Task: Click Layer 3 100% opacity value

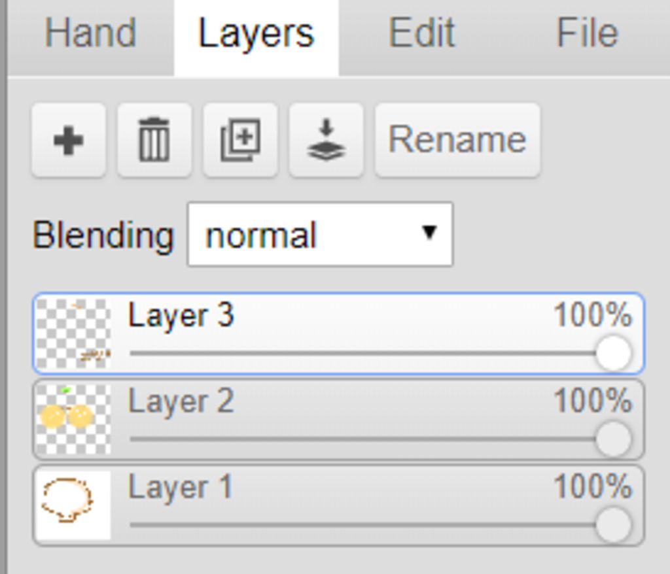Action: pyautogui.click(x=593, y=315)
